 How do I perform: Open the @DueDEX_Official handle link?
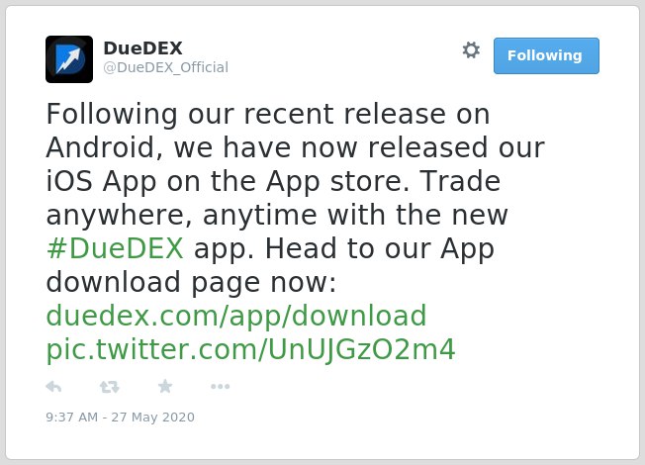(x=166, y=67)
